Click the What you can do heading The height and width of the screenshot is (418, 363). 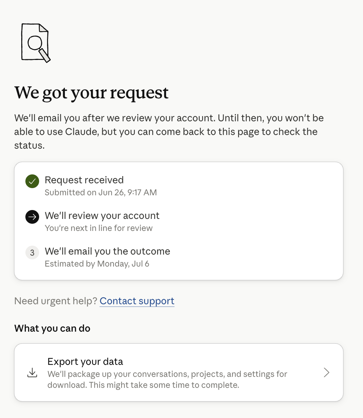52,328
